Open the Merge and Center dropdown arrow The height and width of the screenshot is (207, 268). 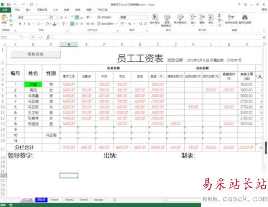117,24
